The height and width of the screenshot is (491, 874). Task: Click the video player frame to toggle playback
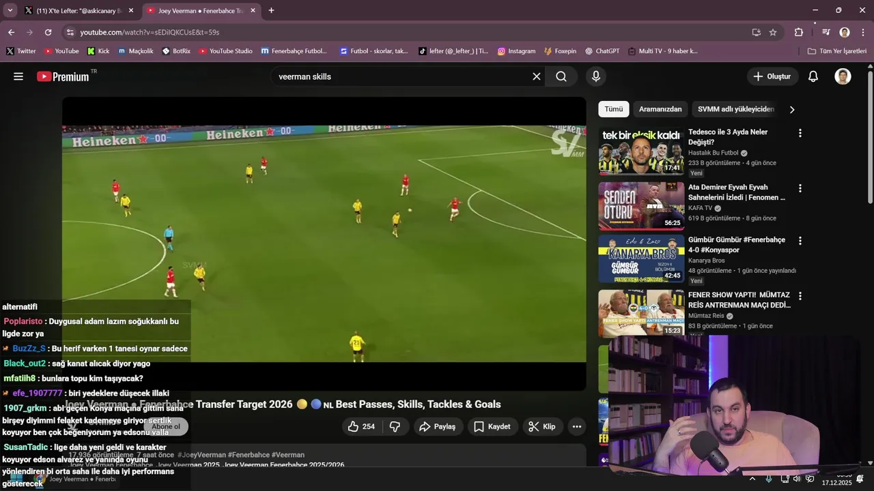pos(324,243)
